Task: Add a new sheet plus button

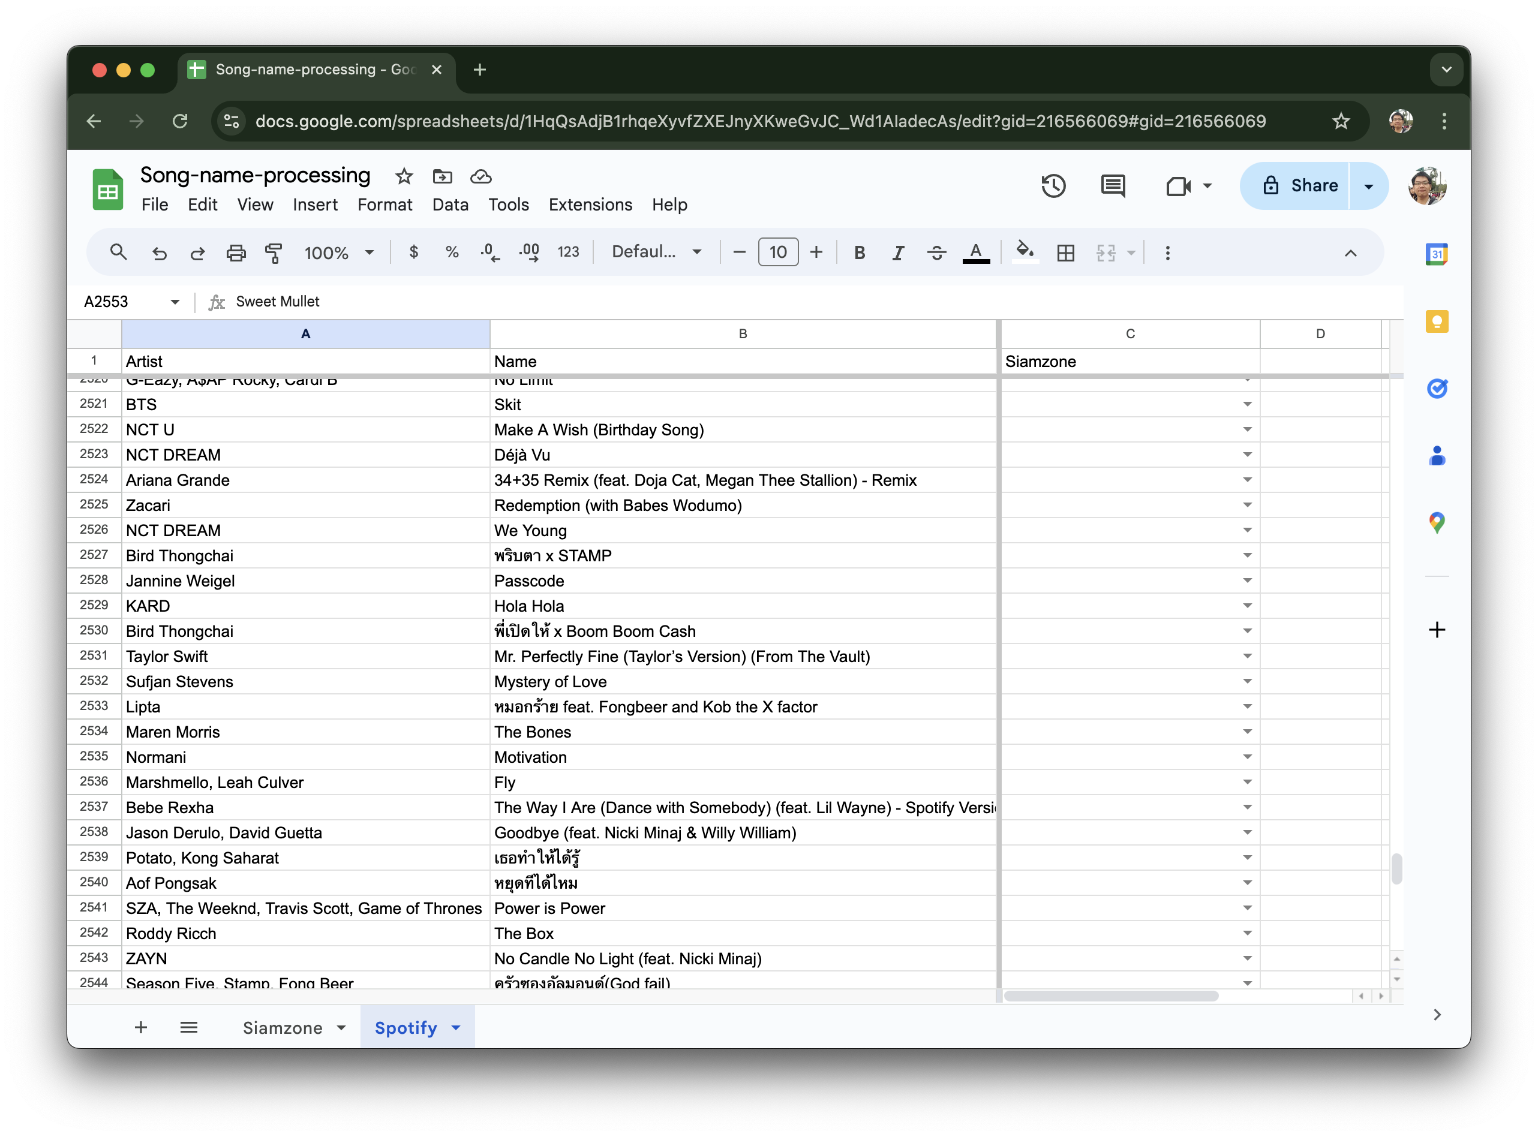Action: tap(140, 1028)
